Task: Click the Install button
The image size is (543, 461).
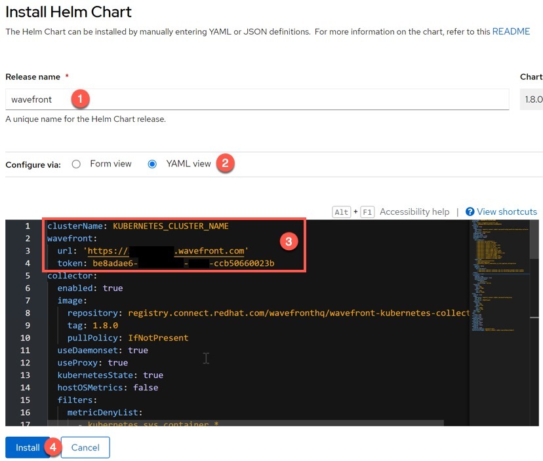Action: (28, 447)
